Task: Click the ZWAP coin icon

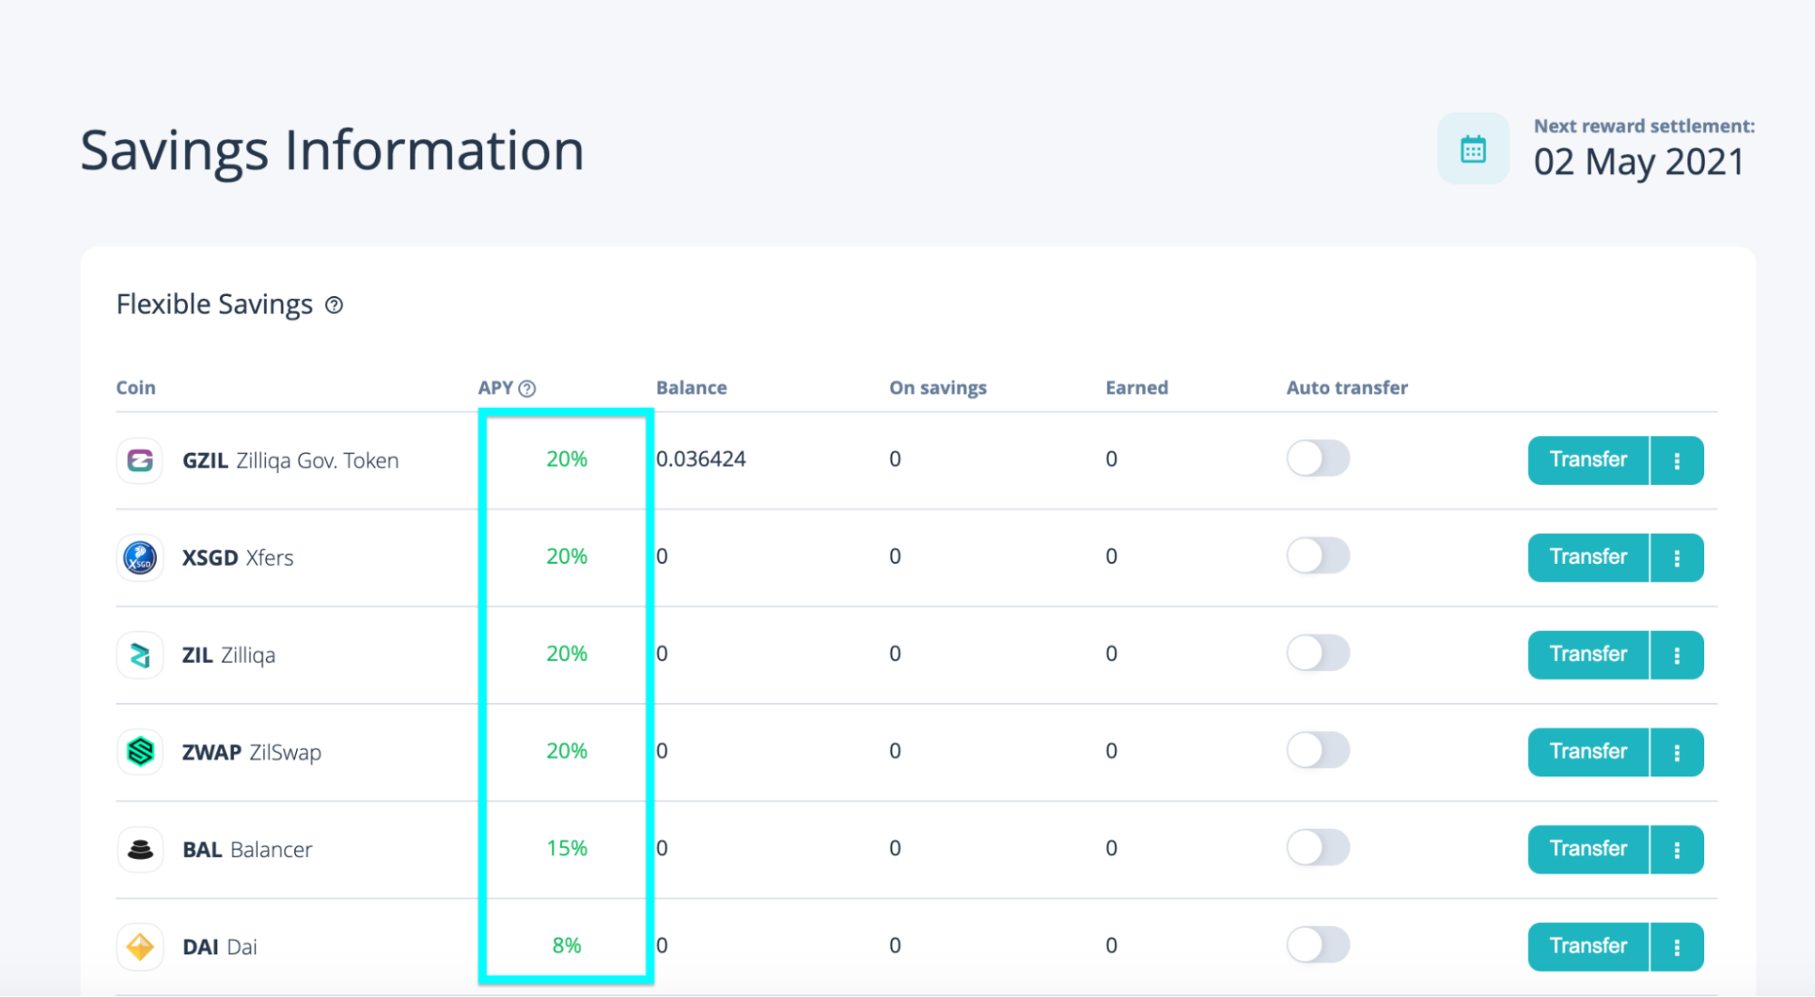Action: 140,752
